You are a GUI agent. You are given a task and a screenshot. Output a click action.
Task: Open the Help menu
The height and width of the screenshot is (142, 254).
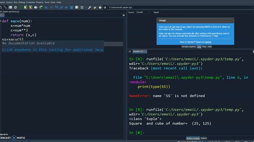click(59, 2)
